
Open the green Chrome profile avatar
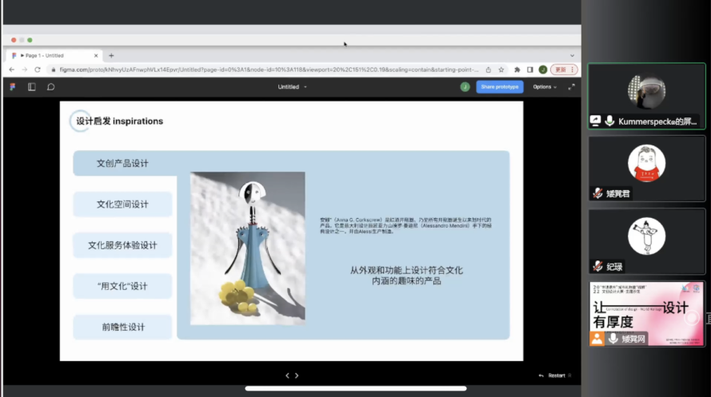pyautogui.click(x=543, y=69)
